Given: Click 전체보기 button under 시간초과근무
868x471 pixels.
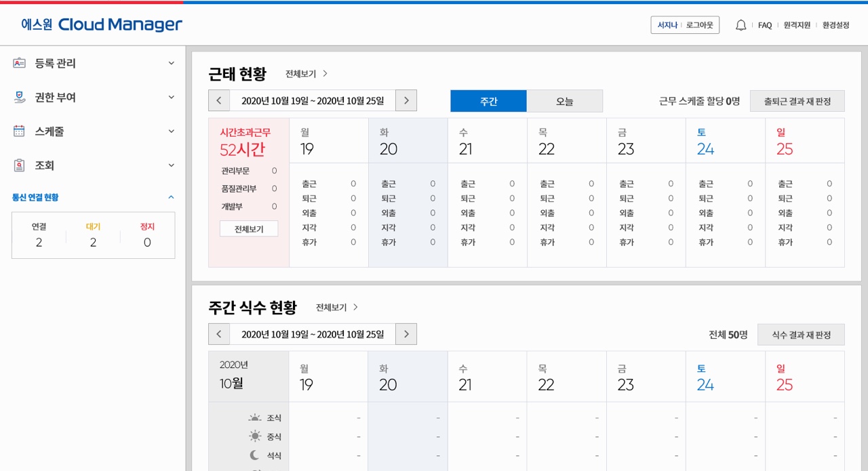Looking at the screenshot, I should click(249, 229).
